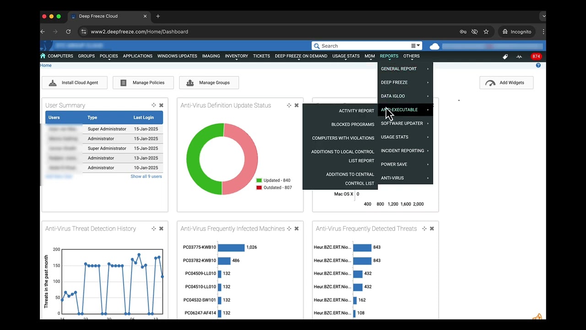This screenshot has height=330, width=586.
Task: Expand the Usage Stats reports submenu
Action: coord(405,137)
